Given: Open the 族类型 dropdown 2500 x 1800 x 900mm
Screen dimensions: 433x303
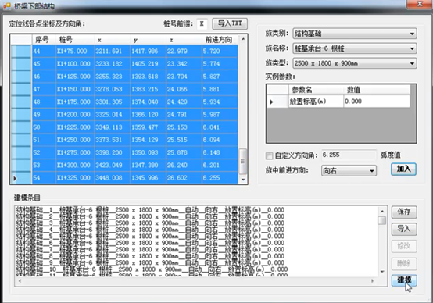Looking at the screenshot, I should pyautogui.click(x=355, y=63).
